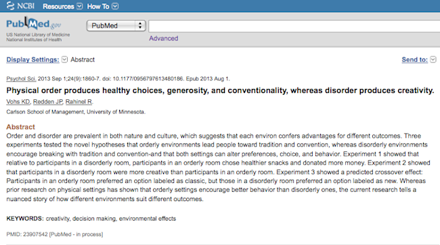Click the NCBI helix logo icon
The image size is (440, 245).
(10, 6)
